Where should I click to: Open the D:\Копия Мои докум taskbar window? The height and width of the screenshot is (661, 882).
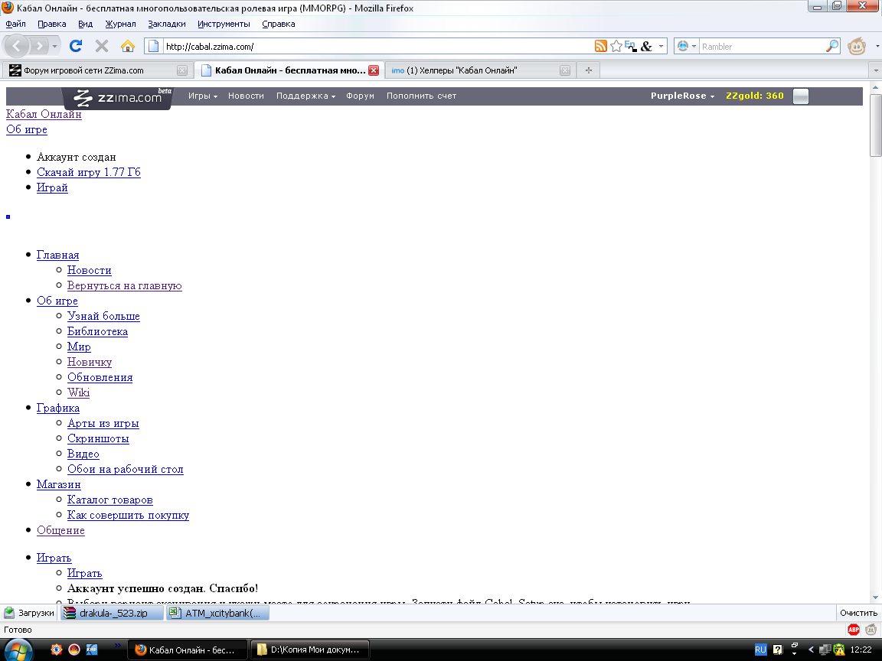pos(309,650)
